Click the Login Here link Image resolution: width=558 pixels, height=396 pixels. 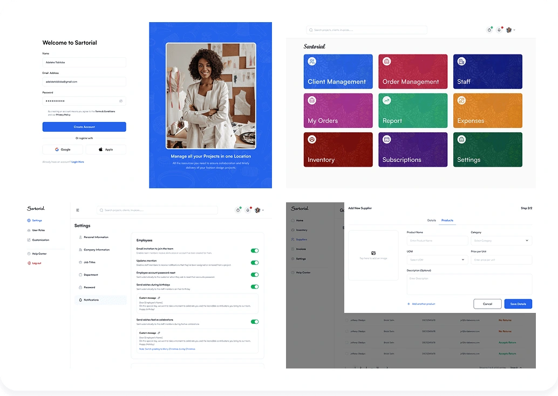pos(78,162)
